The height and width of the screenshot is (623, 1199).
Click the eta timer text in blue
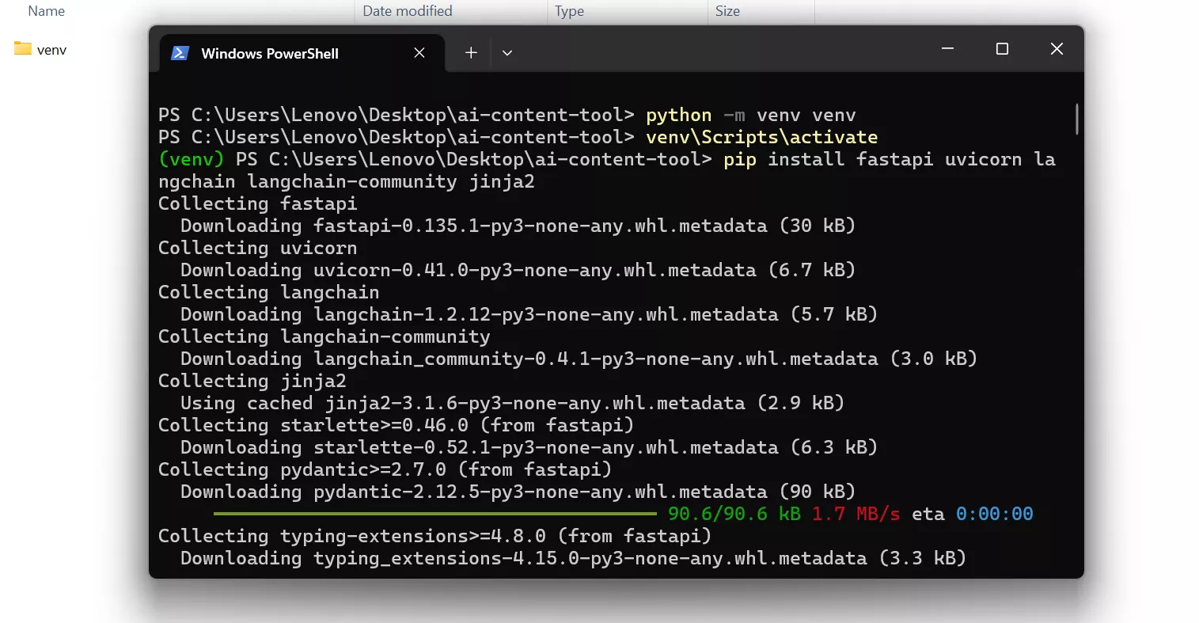click(x=994, y=514)
